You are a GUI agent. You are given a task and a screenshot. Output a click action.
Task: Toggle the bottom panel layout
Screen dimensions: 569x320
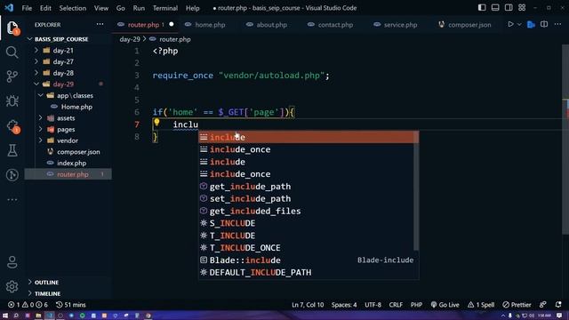point(495,8)
